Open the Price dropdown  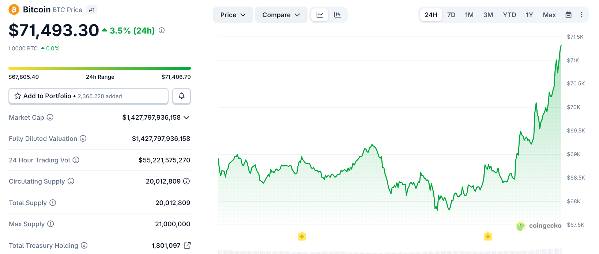point(233,15)
